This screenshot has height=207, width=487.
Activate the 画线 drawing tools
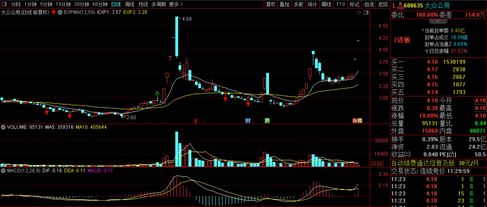pos(326,4)
